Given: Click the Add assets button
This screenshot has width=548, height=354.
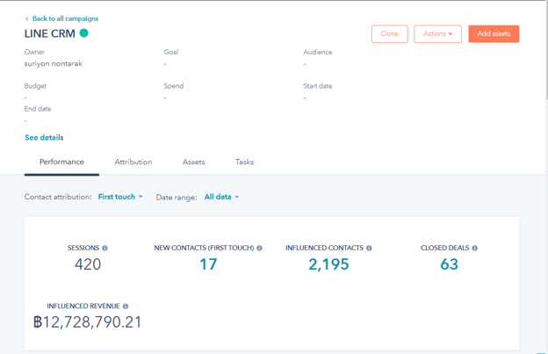Looking at the screenshot, I should tap(494, 34).
